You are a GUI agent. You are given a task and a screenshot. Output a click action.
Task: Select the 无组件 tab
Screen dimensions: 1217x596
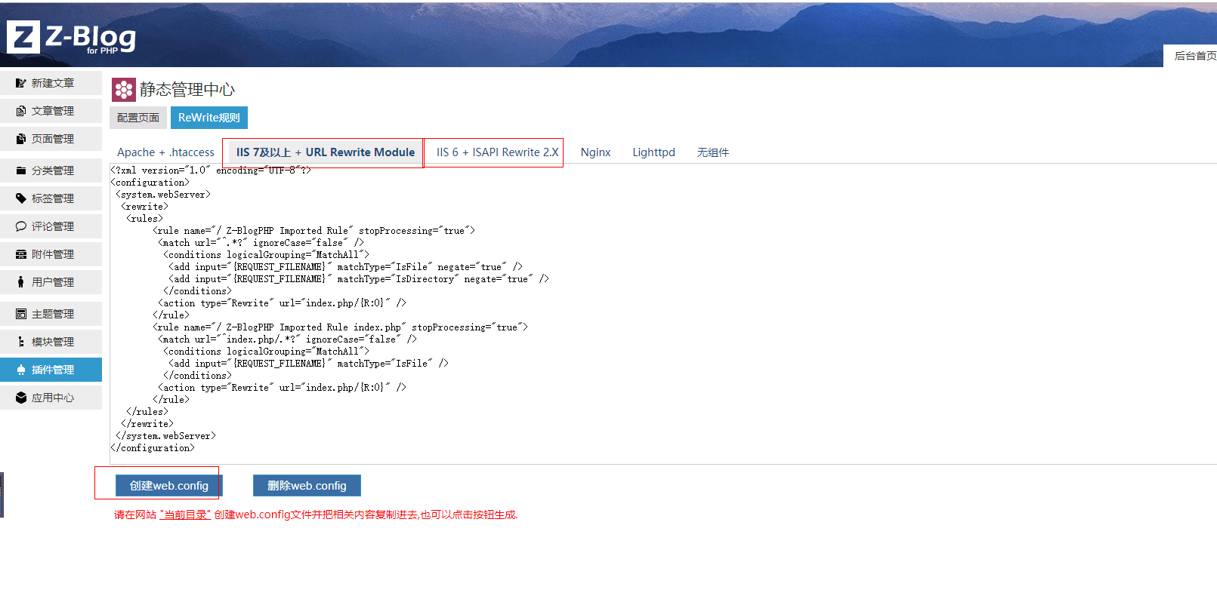712,152
